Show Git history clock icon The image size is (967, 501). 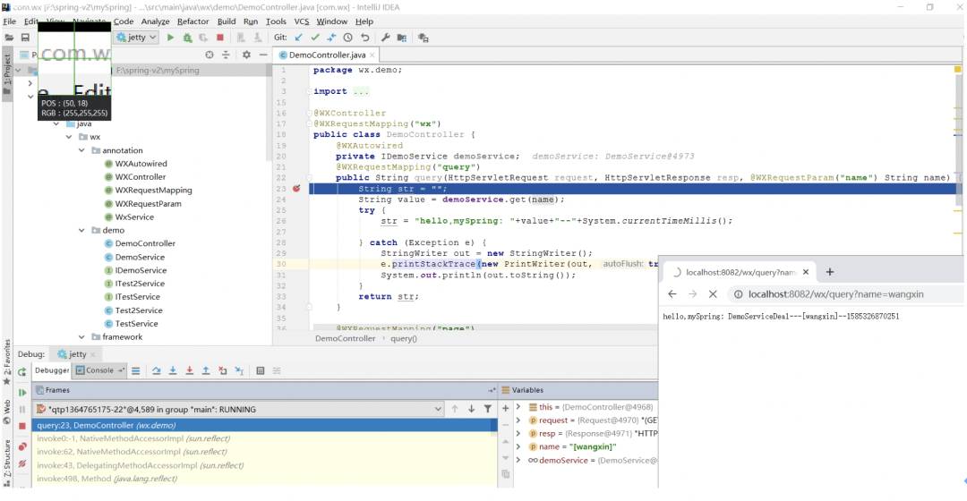click(348, 38)
